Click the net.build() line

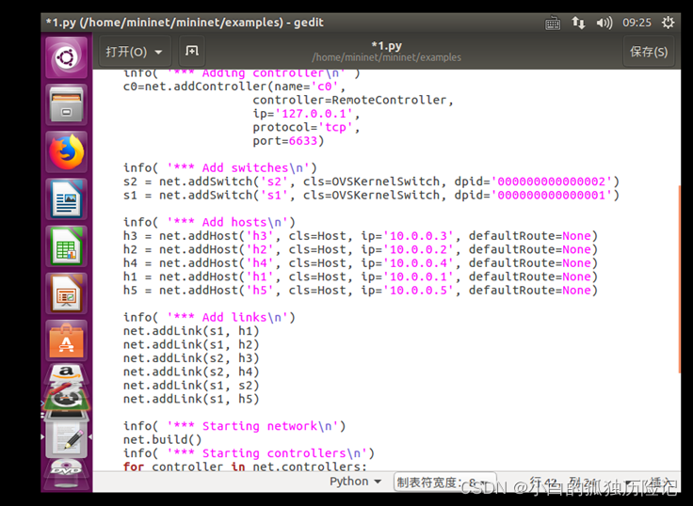162,440
